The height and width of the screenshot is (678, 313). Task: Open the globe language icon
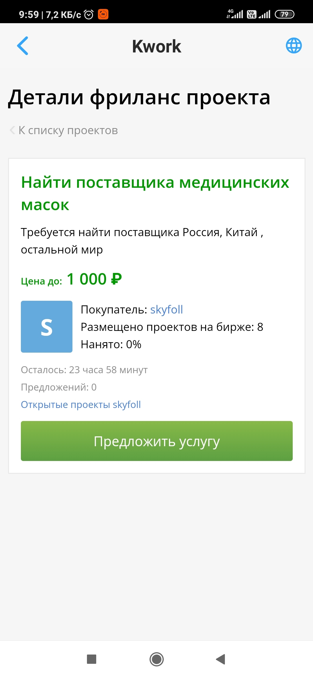294,46
